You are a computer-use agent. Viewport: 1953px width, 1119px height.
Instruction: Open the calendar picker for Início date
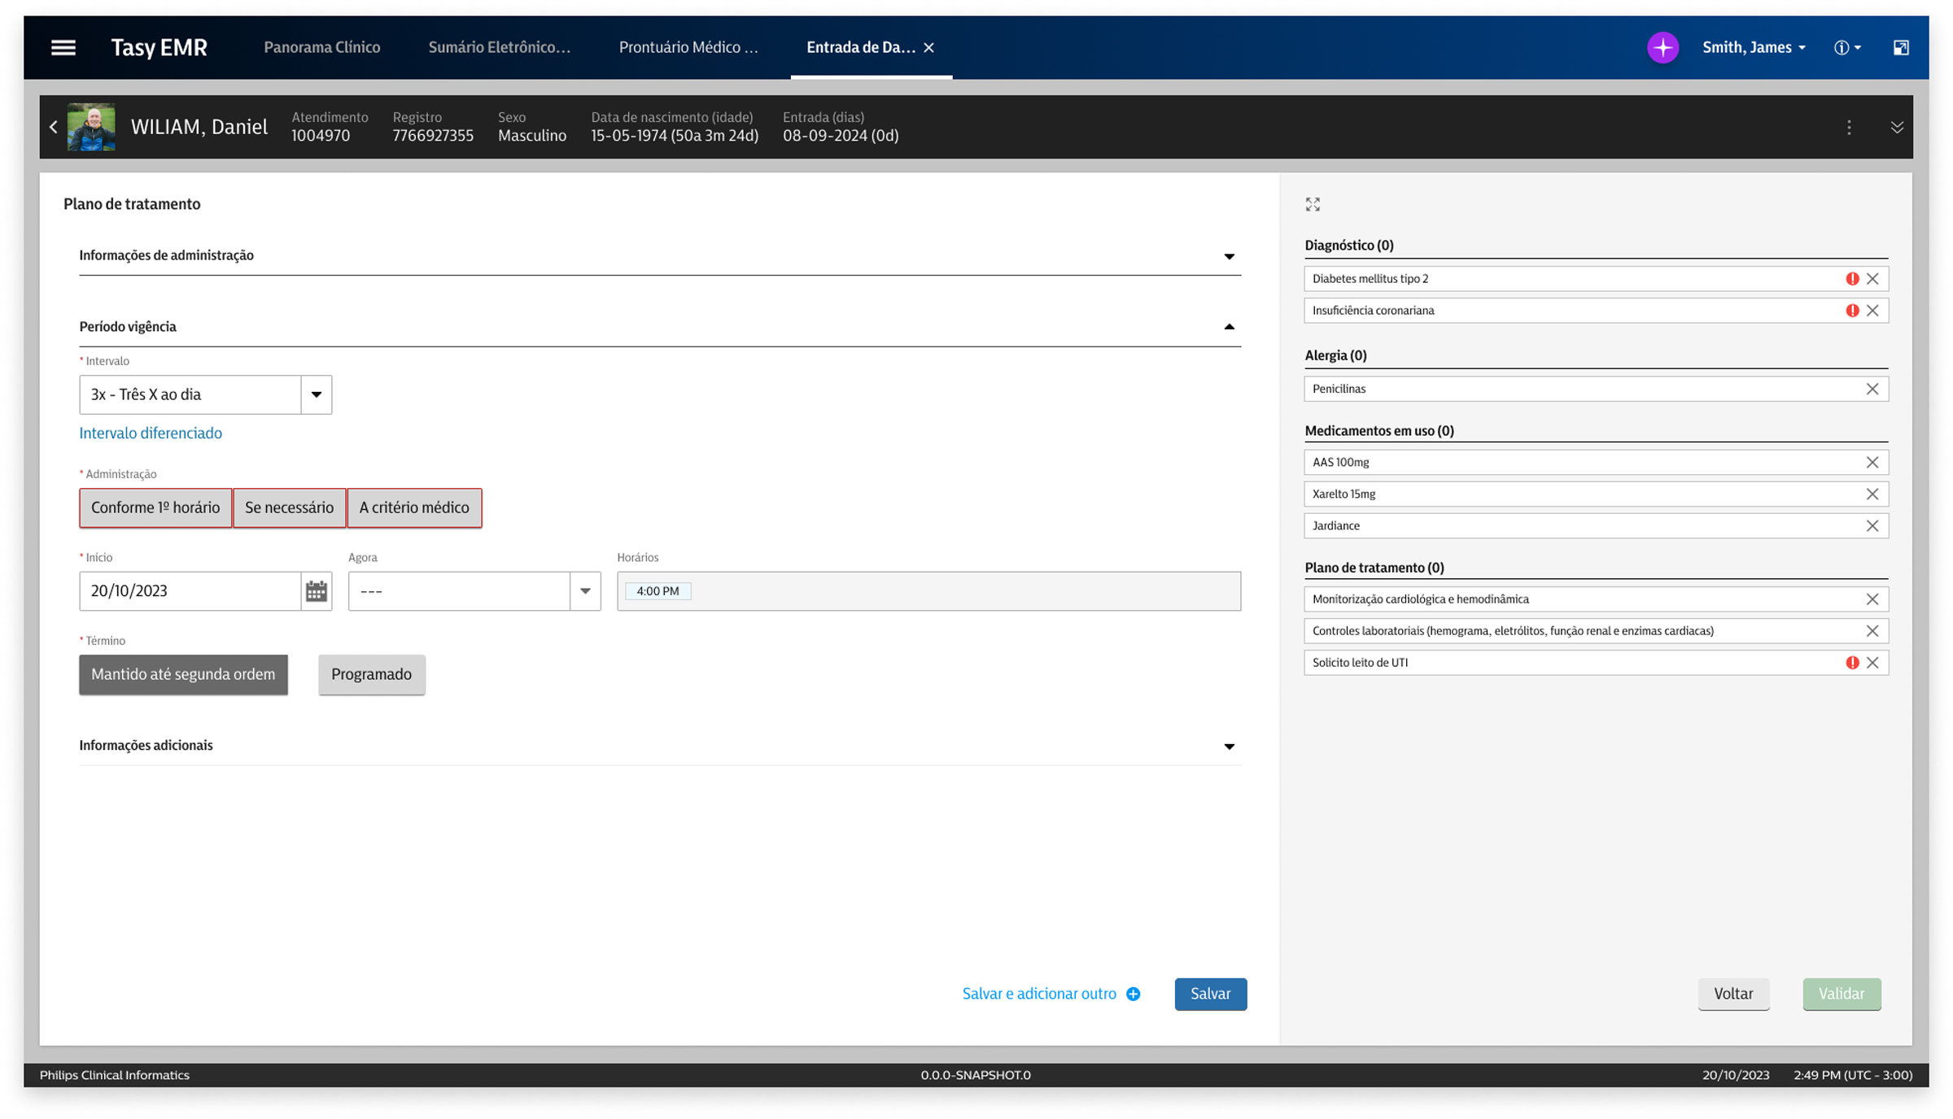[x=316, y=591]
